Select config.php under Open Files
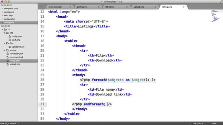Viewport: 223px width, 125px height. [x=9, y=12]
